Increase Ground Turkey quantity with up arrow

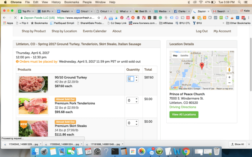pos(136,77)
